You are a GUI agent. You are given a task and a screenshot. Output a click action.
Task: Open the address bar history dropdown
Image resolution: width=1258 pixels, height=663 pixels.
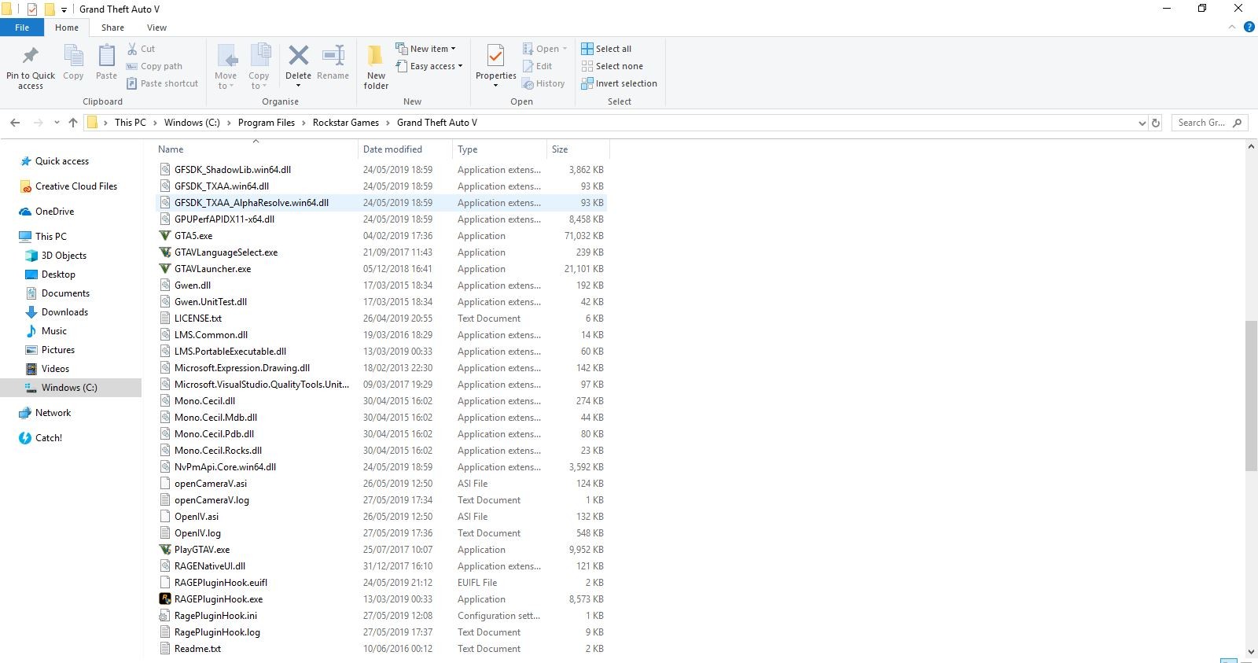point(1142,123)
